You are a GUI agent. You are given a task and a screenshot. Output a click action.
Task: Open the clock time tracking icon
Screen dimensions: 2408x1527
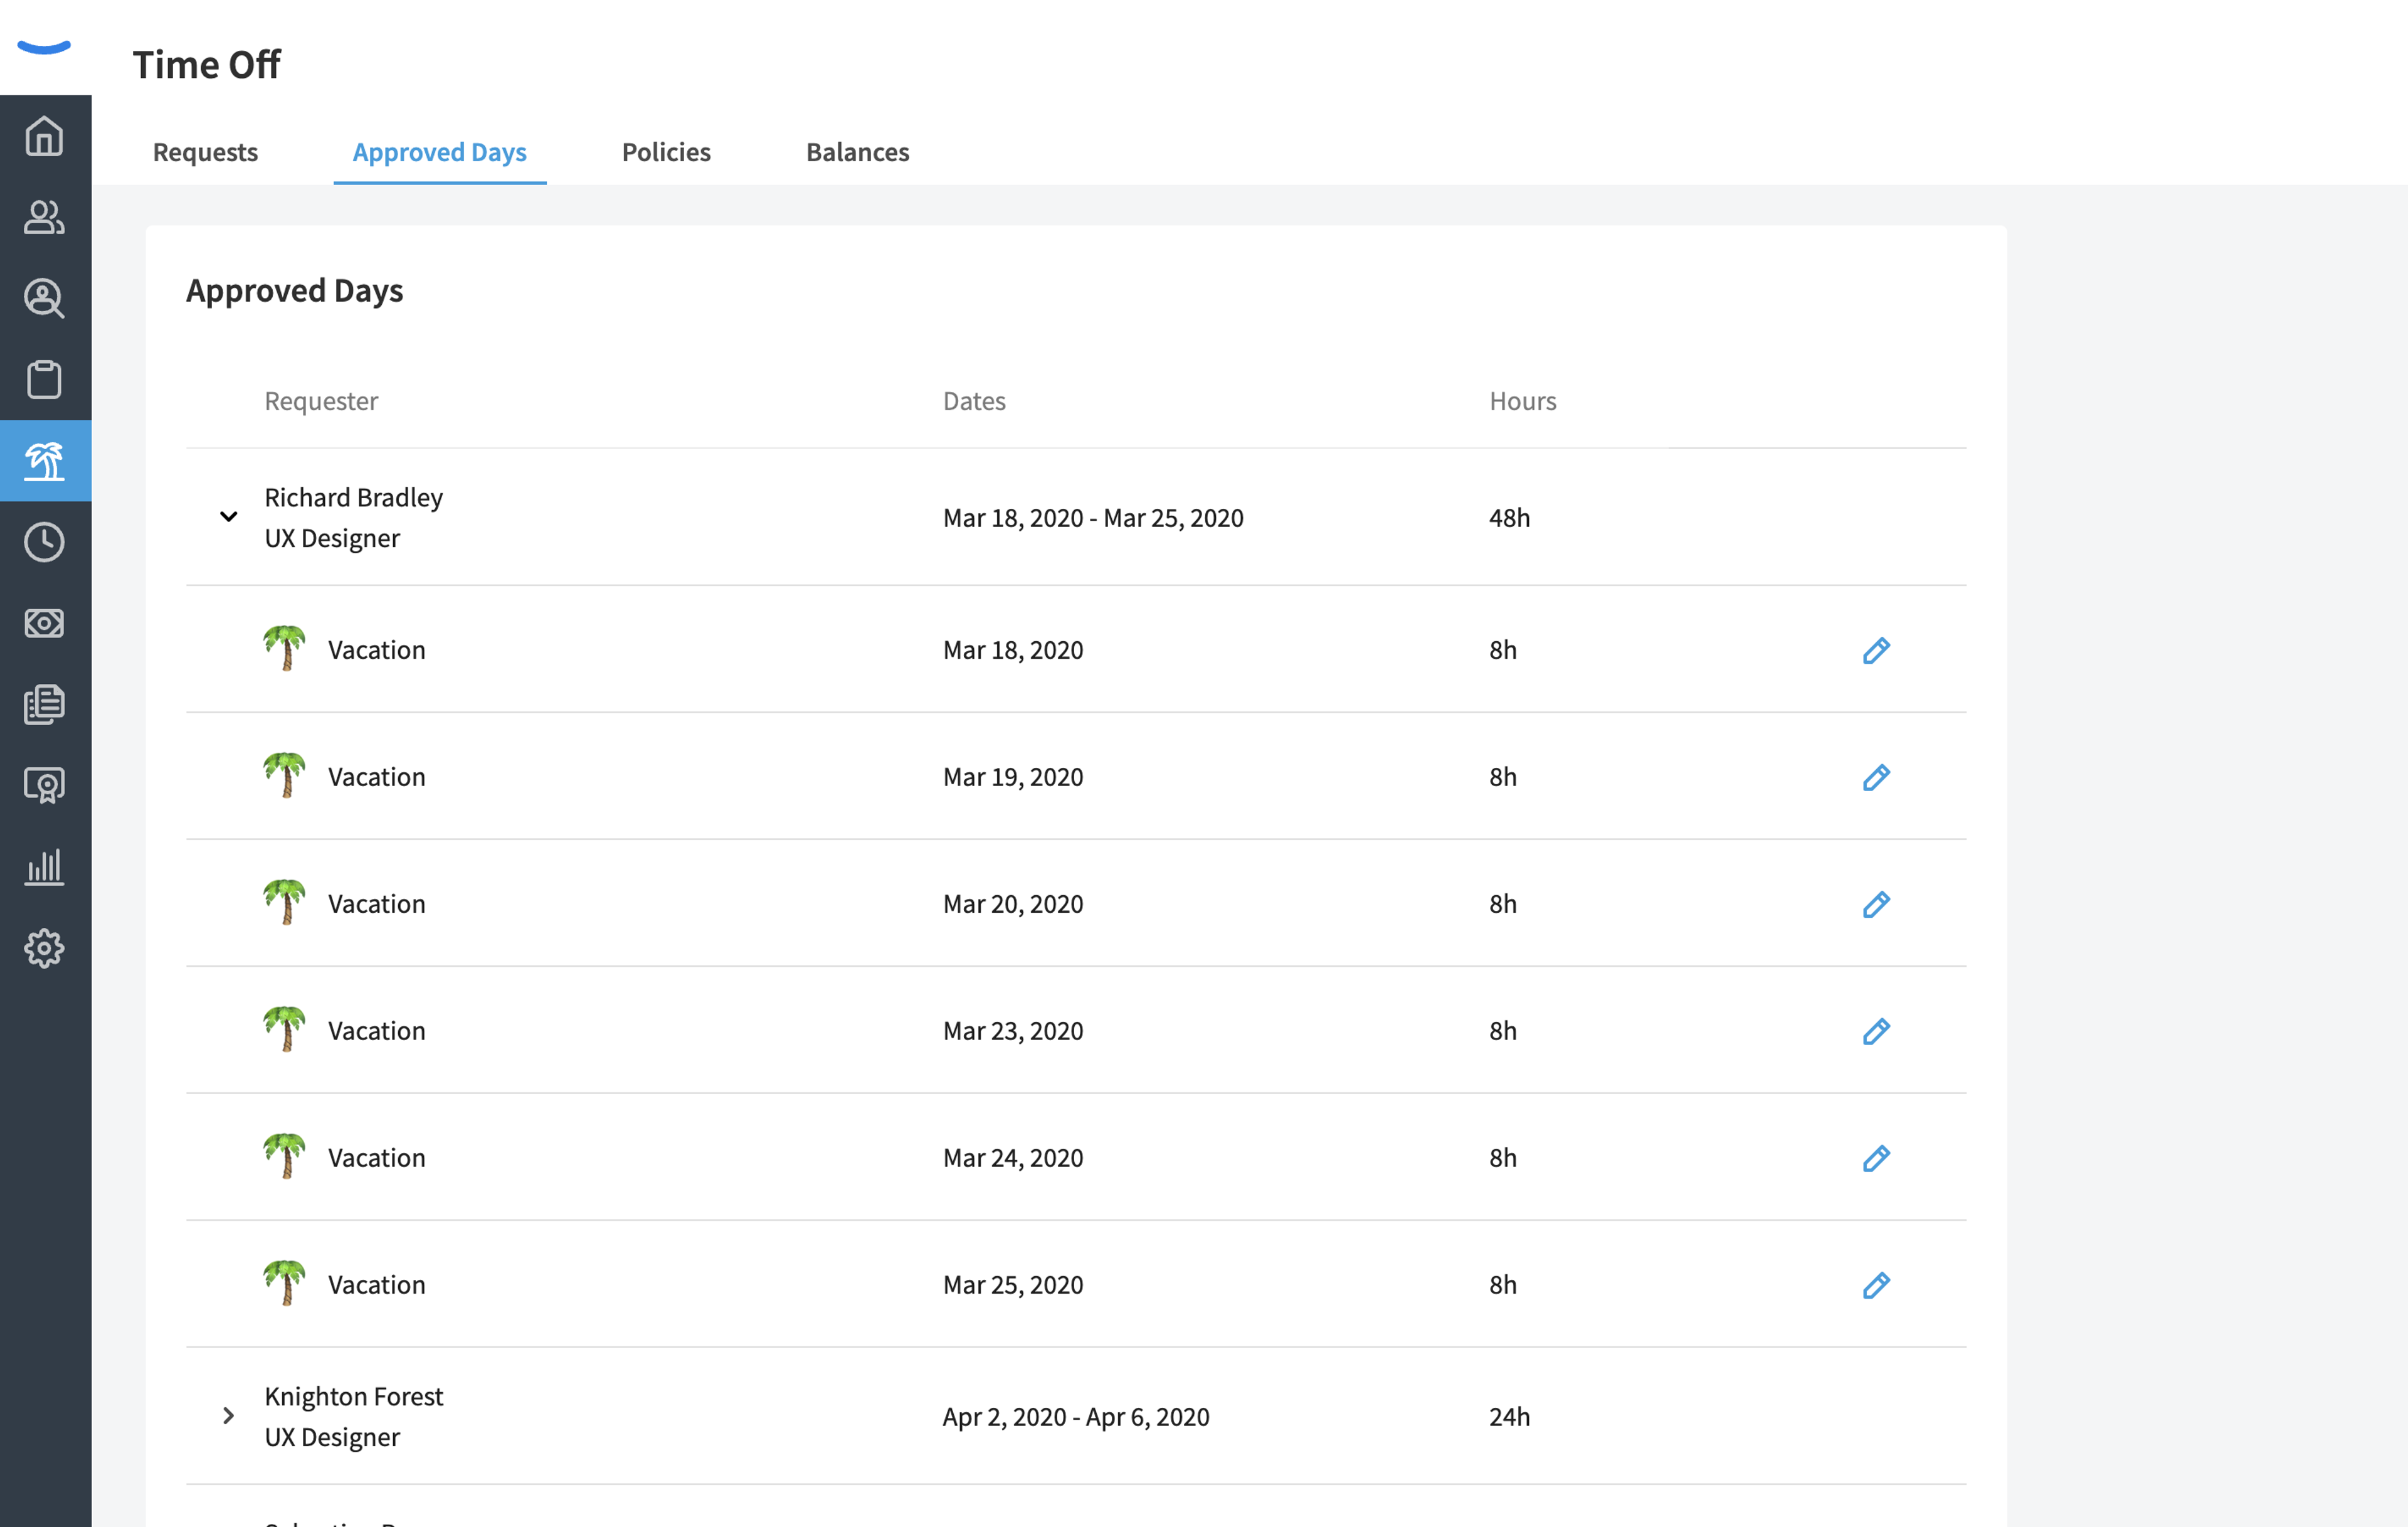point(44,541)
